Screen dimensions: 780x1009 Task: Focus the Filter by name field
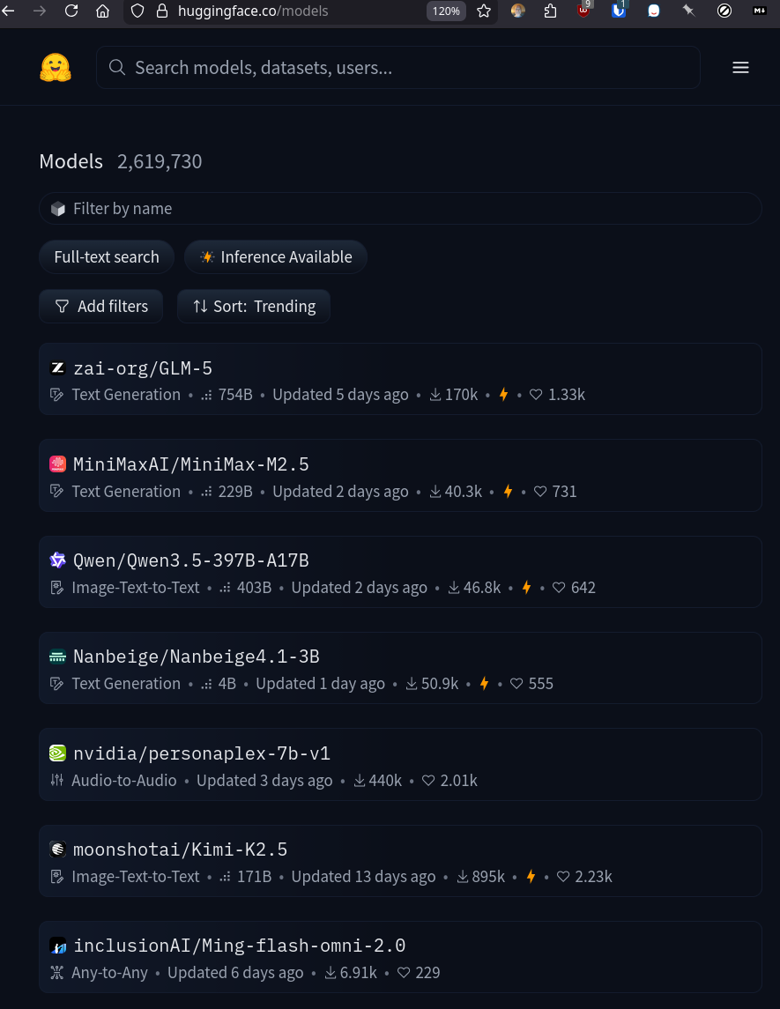pyautogui.click(x=400, y=209)
